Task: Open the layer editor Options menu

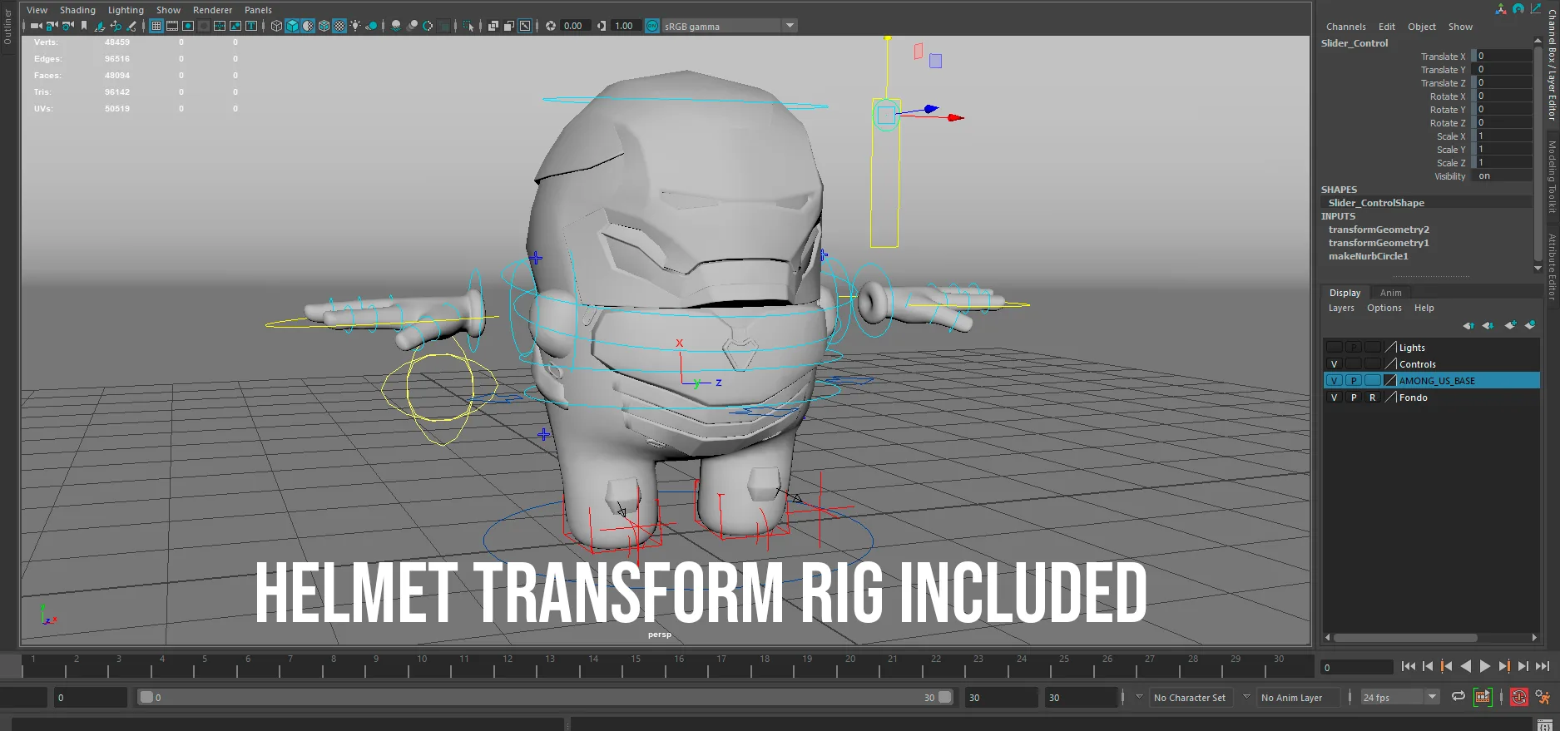Action: (x=1384, y=308)
